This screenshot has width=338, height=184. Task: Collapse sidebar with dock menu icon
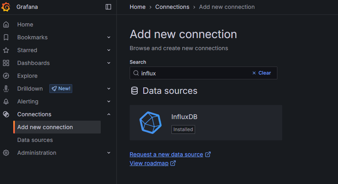[x=108, y=7]
